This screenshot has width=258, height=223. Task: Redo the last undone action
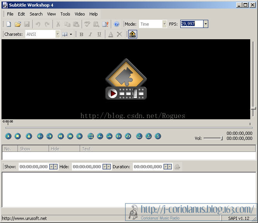47,24
